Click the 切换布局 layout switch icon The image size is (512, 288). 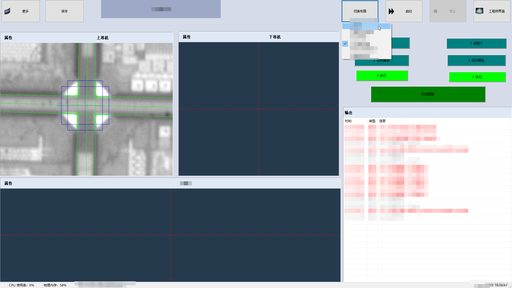359,11
